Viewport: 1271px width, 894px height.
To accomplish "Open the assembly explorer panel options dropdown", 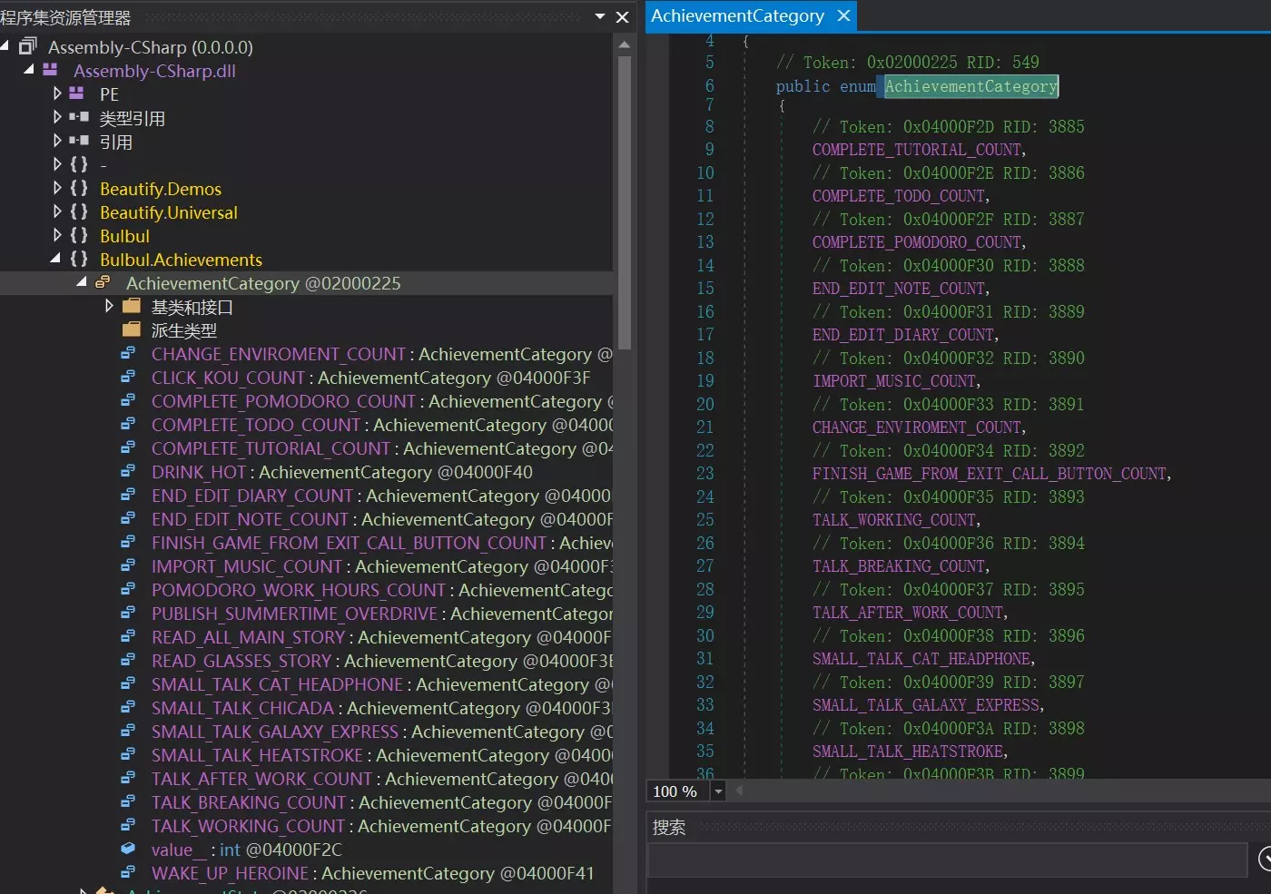I will 599,16.
